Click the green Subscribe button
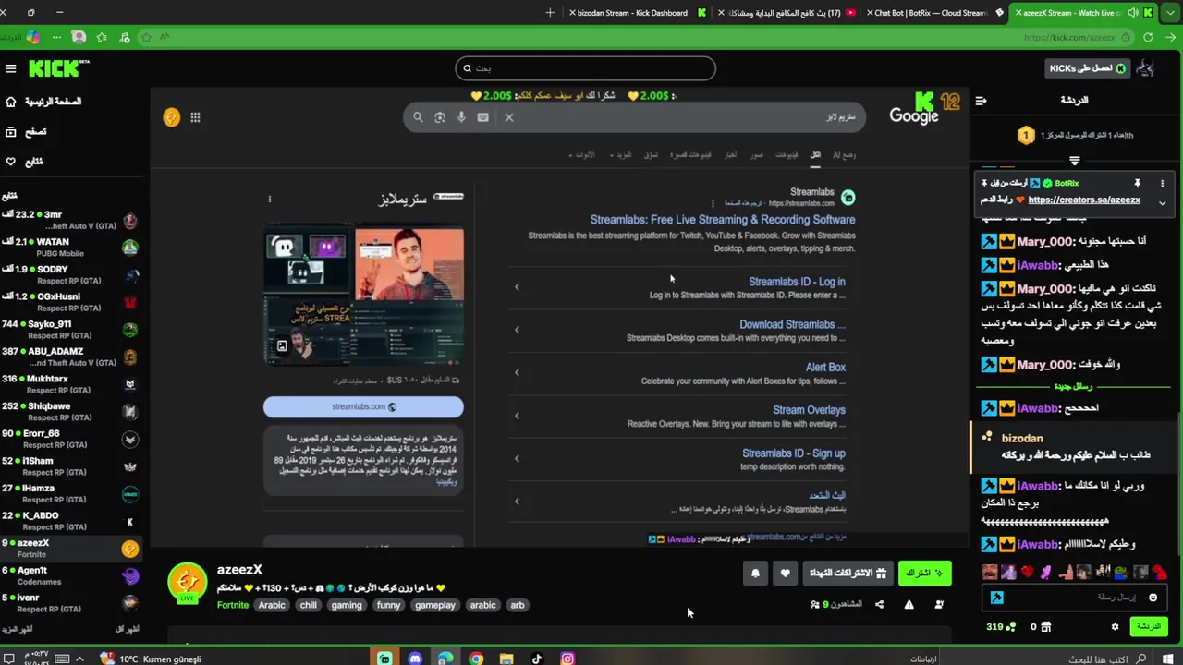The image size is (1183, 665). (924, 574)
